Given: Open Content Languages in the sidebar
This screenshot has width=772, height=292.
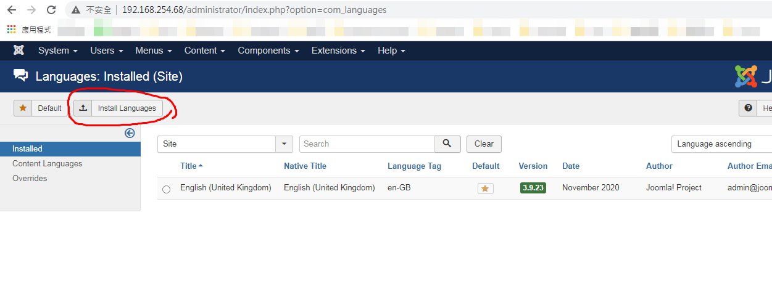Looking at the screenshot, I should coord(47,164).
